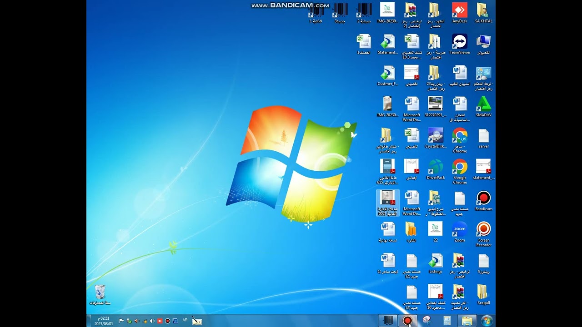Image resolution: width=582 pixels, height=327 pixels.
Task: Open the شعار فواتير shortcut folder
Action: [387, 140]
